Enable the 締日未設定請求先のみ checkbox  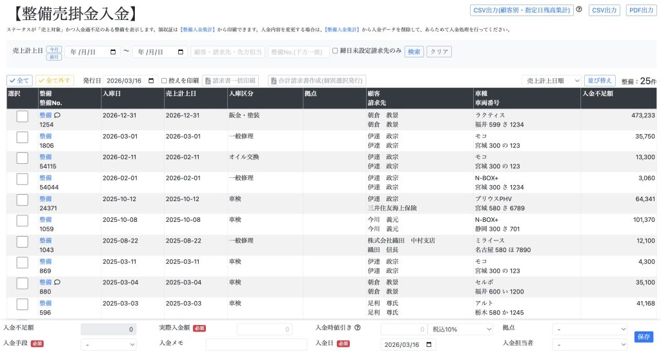click(335, 51)
